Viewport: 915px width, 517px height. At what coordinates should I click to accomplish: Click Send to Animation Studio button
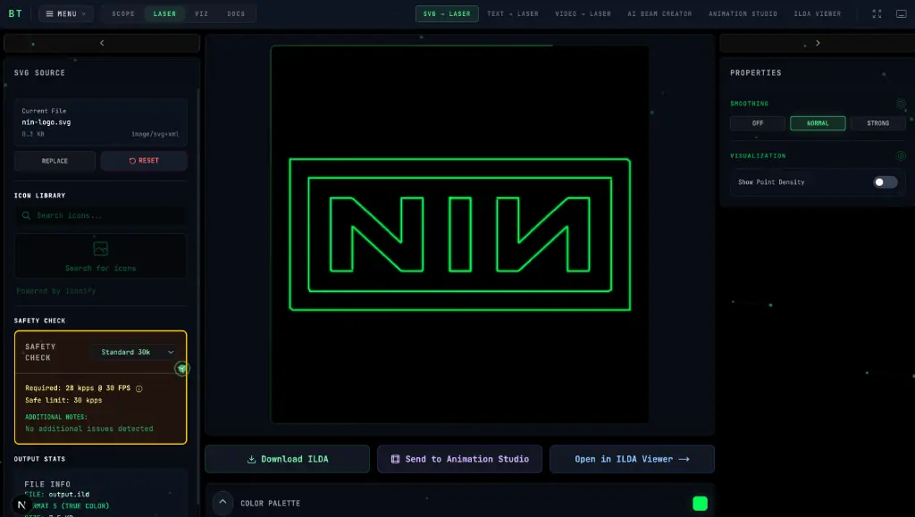tap(460, 459)
